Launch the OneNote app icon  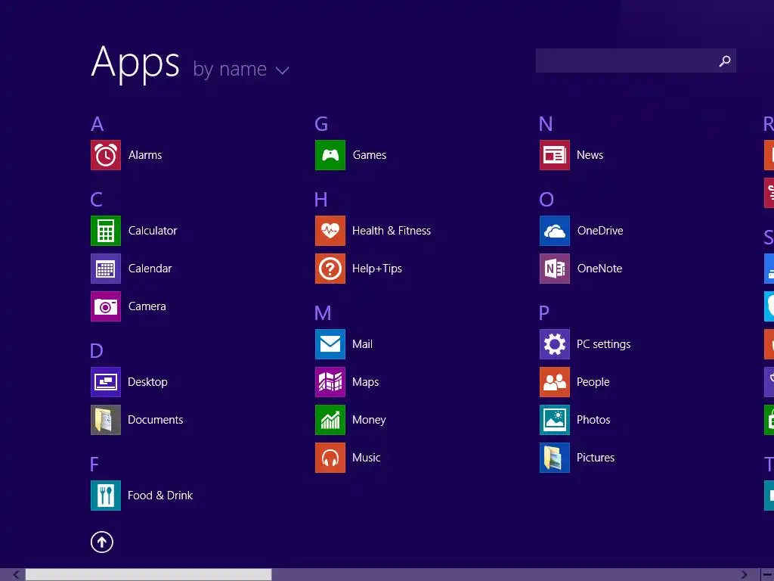(555, 269)
